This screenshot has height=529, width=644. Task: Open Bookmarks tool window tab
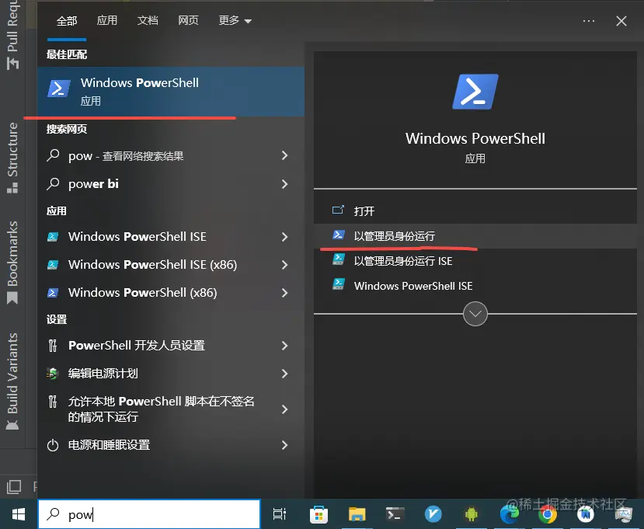[12, 263]
